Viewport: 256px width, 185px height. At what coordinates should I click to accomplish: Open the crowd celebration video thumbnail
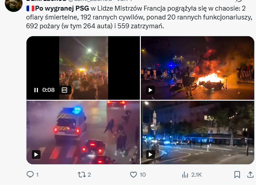pyautogui.click(x=83, y=68)
